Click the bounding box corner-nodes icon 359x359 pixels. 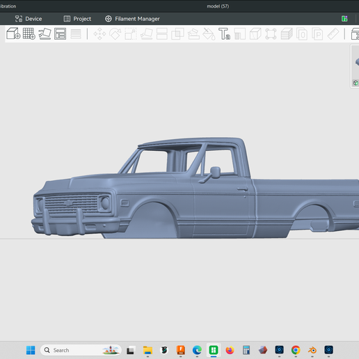[271, 34]
